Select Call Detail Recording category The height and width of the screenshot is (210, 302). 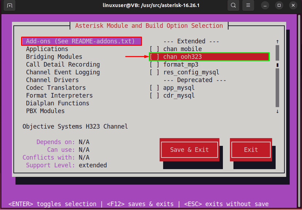click(x=63, y=65)
